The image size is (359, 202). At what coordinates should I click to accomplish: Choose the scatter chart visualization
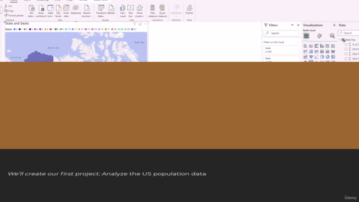[316, 57]
